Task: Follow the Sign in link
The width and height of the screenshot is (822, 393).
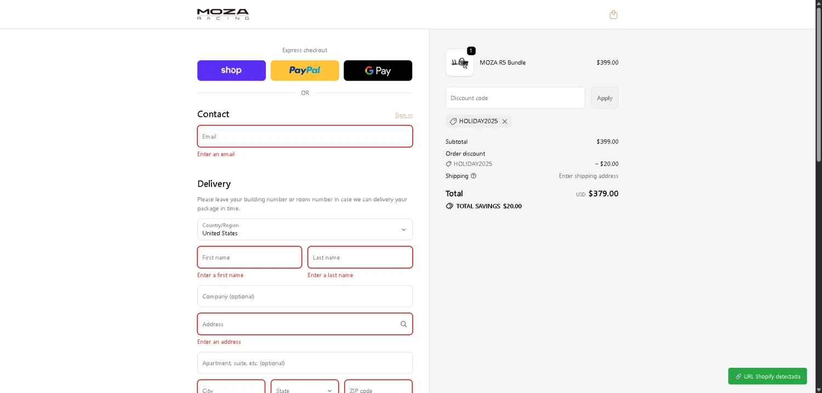Action: pos(404,115)
